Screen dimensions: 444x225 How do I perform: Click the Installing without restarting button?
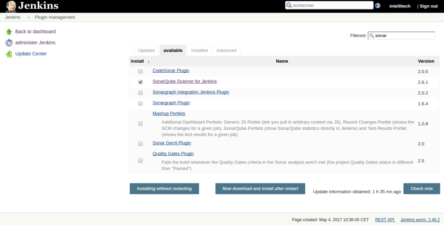(164, 189)
